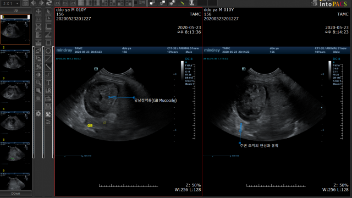
Task: Select the fit-to-window tool
Action: coord(38,27)
